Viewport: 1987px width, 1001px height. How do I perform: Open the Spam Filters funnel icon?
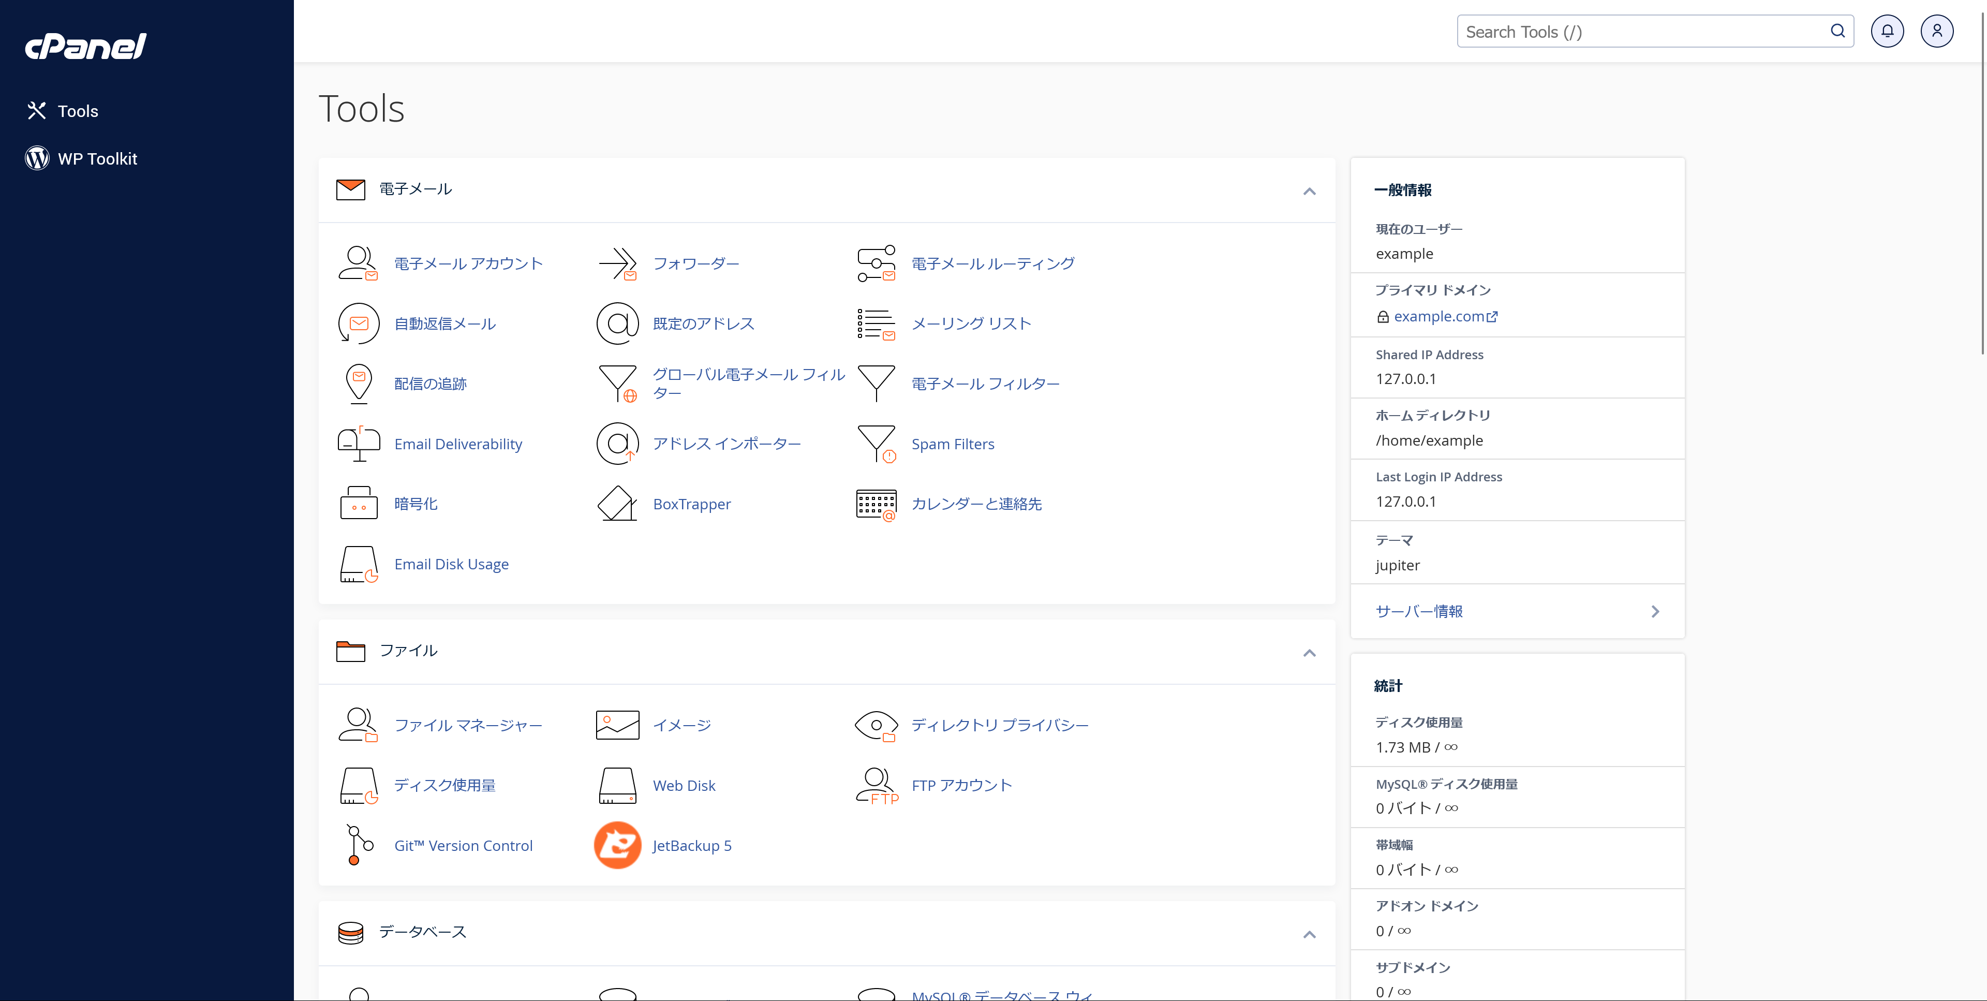[x=877, y=443]
